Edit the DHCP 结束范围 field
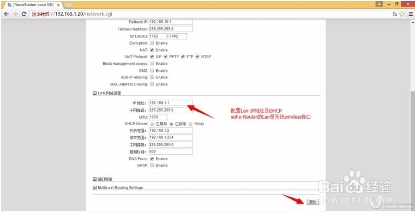The width and height of the screenshot is (415, 214). point(171,137)
